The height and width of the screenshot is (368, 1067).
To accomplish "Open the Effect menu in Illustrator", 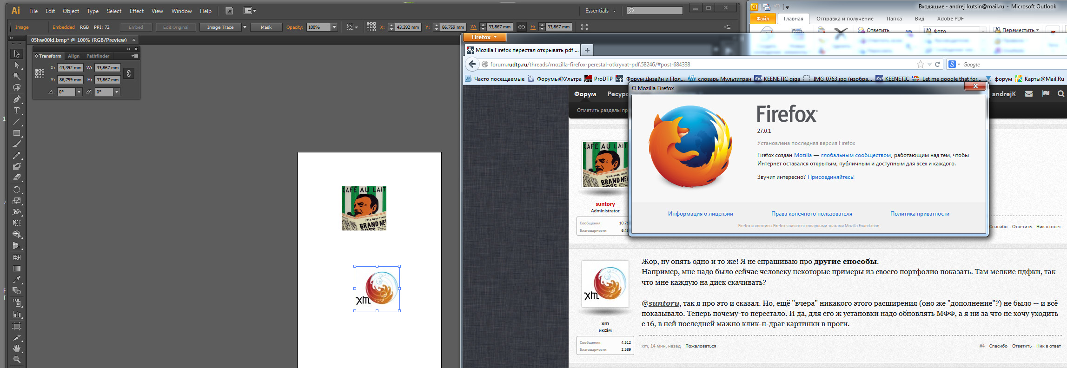I will (137, 11).
